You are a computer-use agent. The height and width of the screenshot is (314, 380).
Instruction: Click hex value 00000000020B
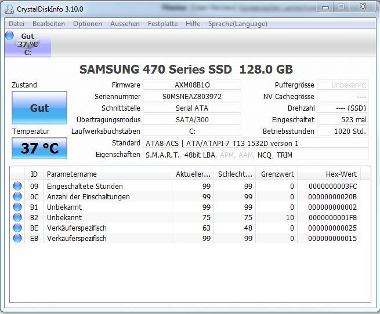tap(332, 196)
